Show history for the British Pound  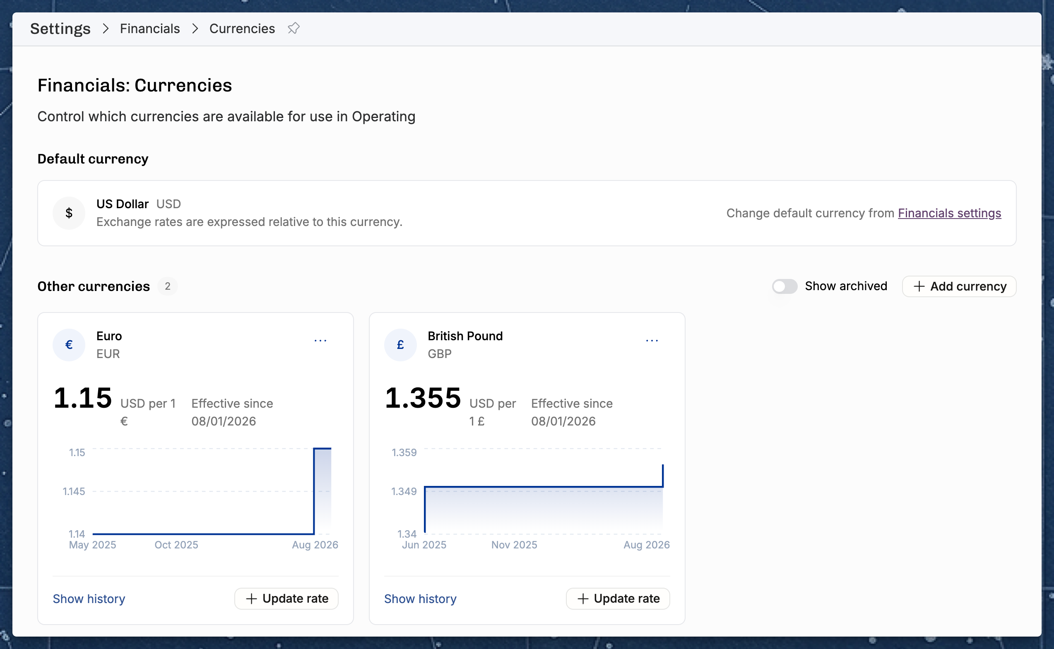click(420, 599)
